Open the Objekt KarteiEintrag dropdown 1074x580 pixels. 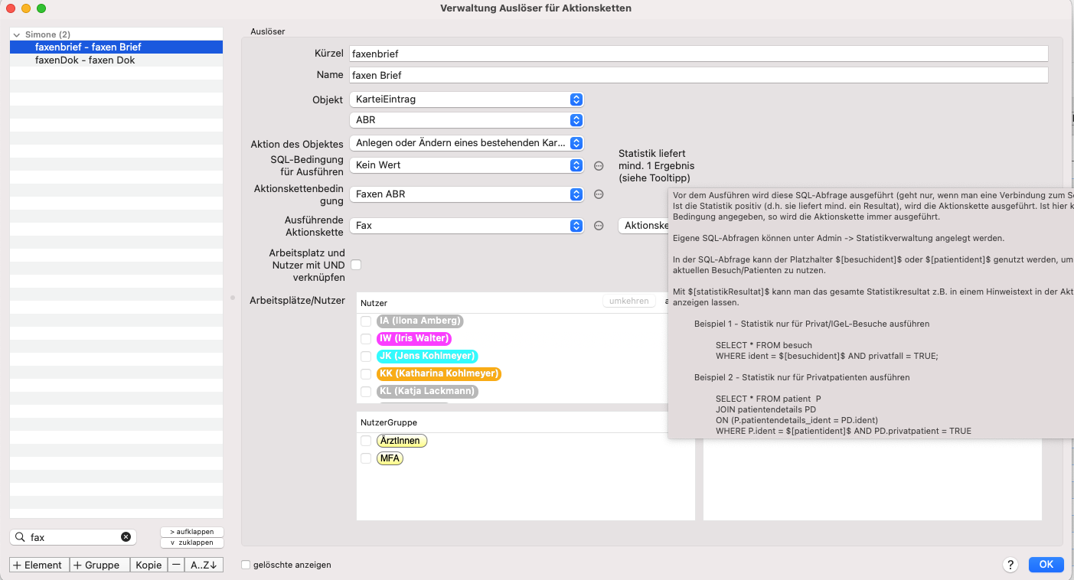466,99
